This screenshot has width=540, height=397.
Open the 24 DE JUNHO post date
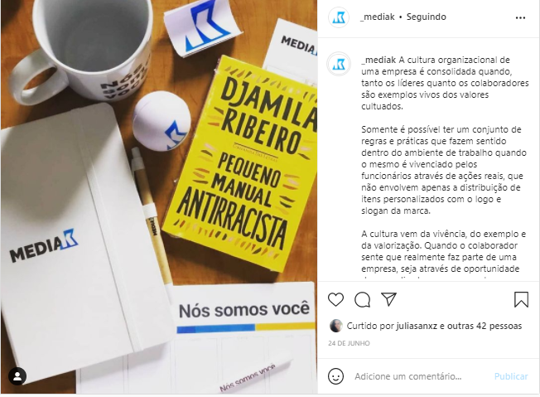(x=349, y=343)
